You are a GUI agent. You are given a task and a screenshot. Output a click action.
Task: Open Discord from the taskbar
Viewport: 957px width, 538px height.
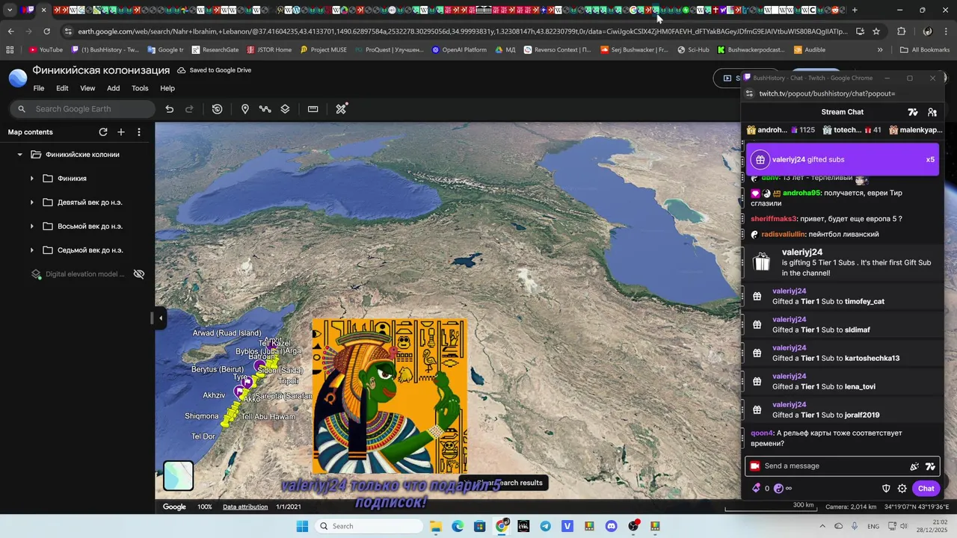click(612, 526)
